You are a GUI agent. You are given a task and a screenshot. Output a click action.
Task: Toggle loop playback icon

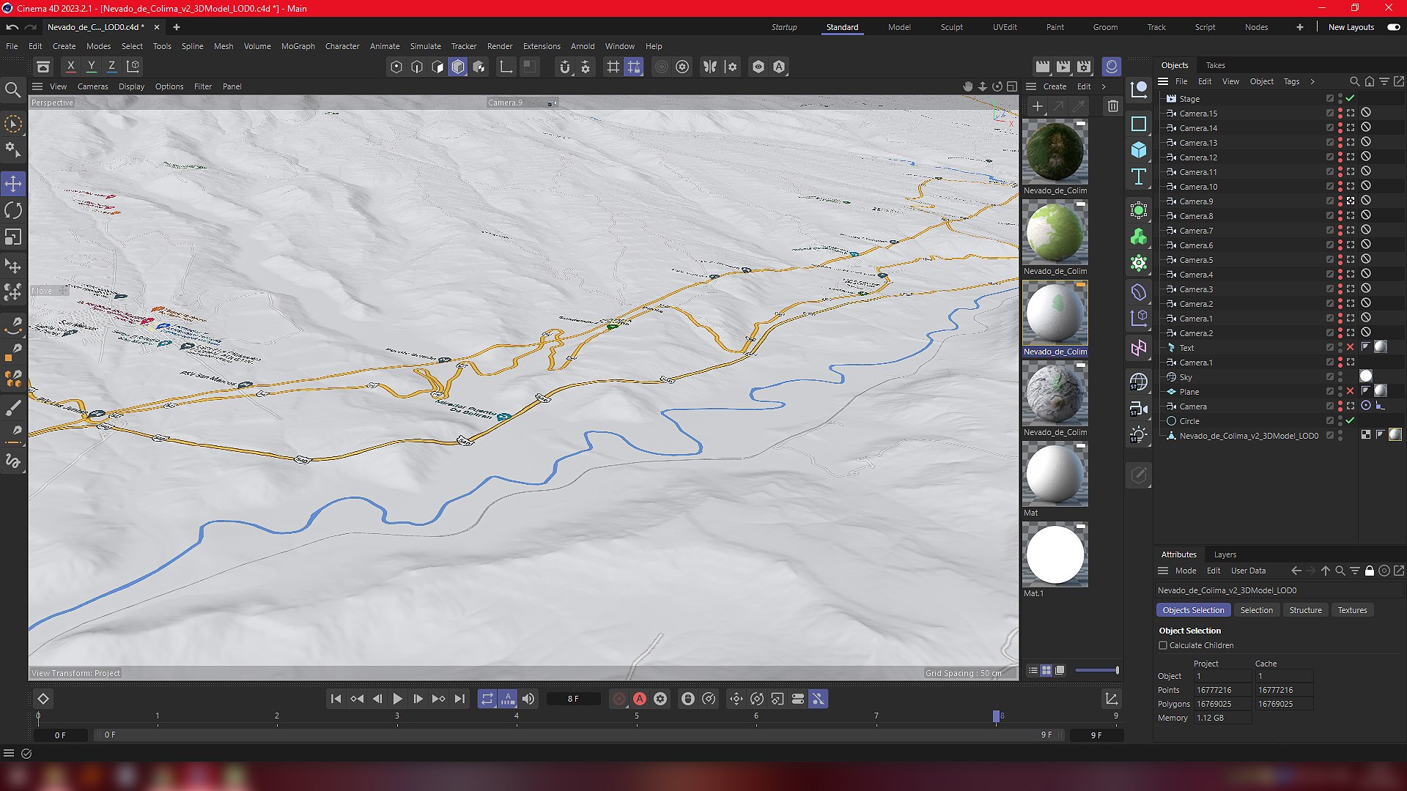pyautogui.click(x=487, y=699)
